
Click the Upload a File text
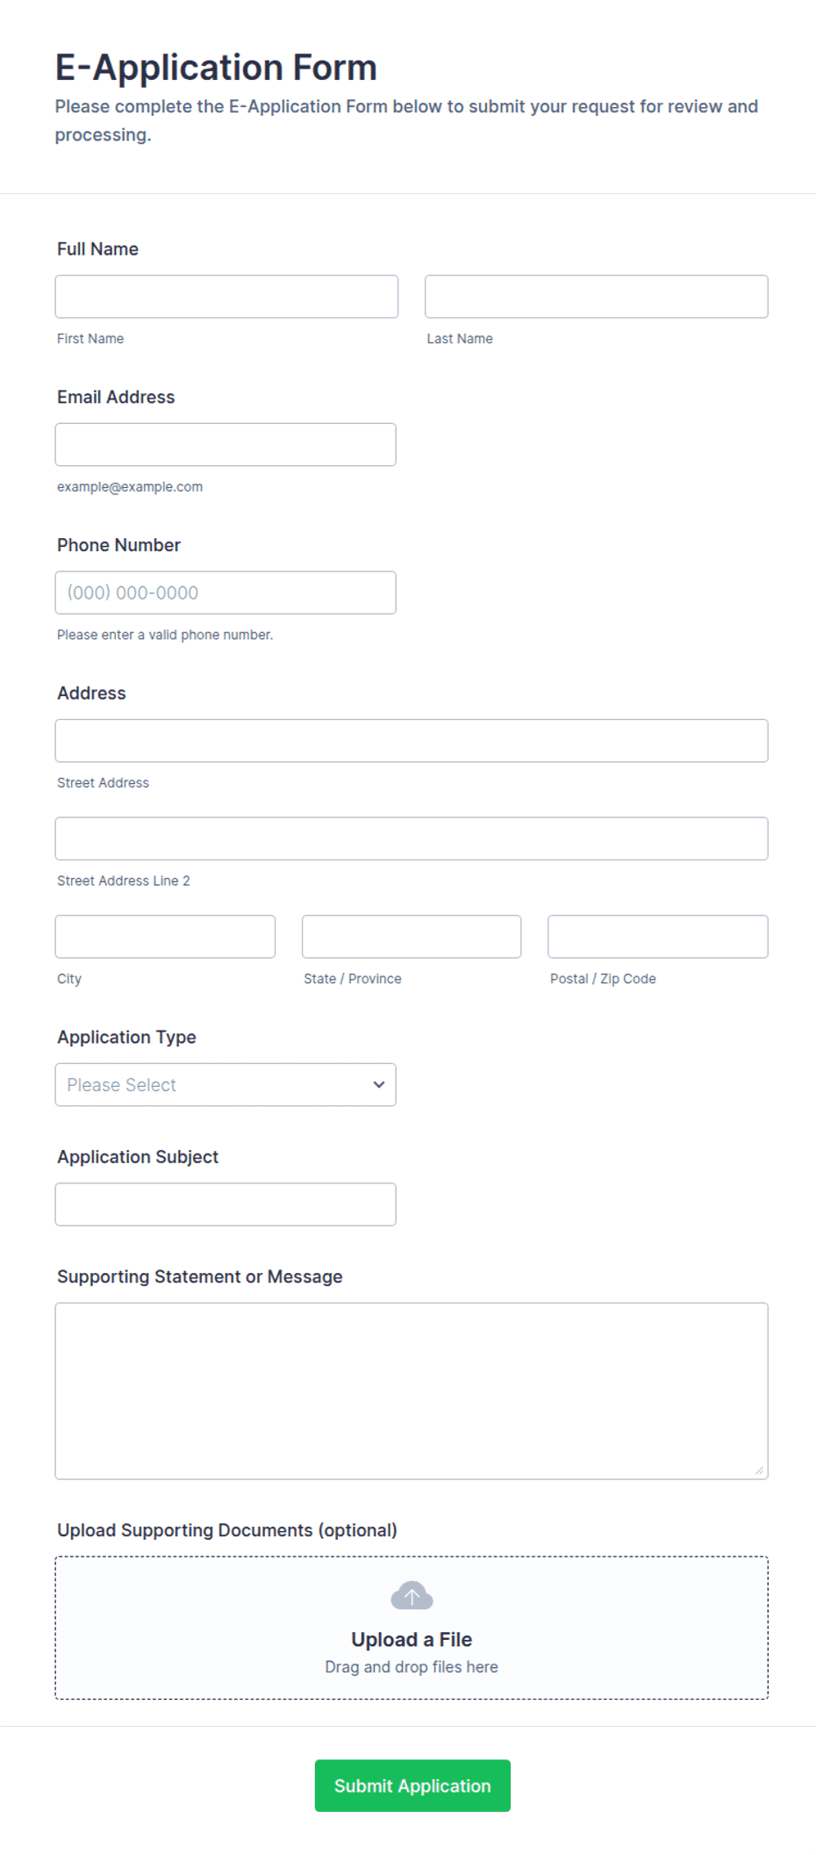point(412,1639)
